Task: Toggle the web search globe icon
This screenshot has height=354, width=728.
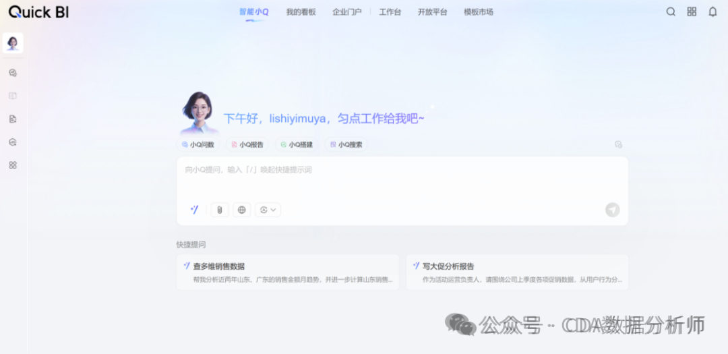Action: point(241,210)
